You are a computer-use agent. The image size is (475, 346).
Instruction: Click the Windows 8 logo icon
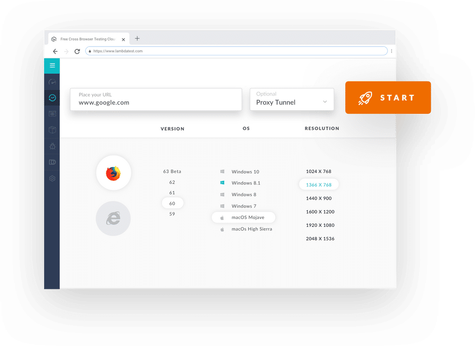pyautogui.click(x=222, y=194)
